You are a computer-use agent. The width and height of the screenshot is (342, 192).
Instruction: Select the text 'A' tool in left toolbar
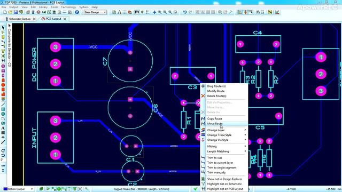click(3, 128)
